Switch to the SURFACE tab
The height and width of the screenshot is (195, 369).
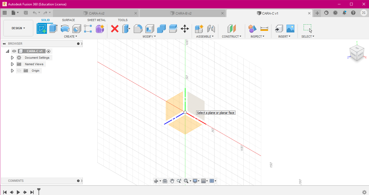(x=68, y=20)
